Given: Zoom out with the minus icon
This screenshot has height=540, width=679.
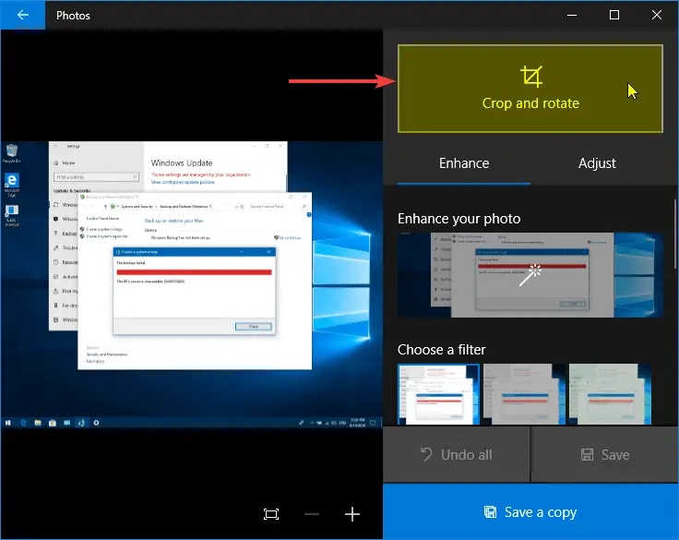Looking at the screenshot, I should (x=311, y=514).
